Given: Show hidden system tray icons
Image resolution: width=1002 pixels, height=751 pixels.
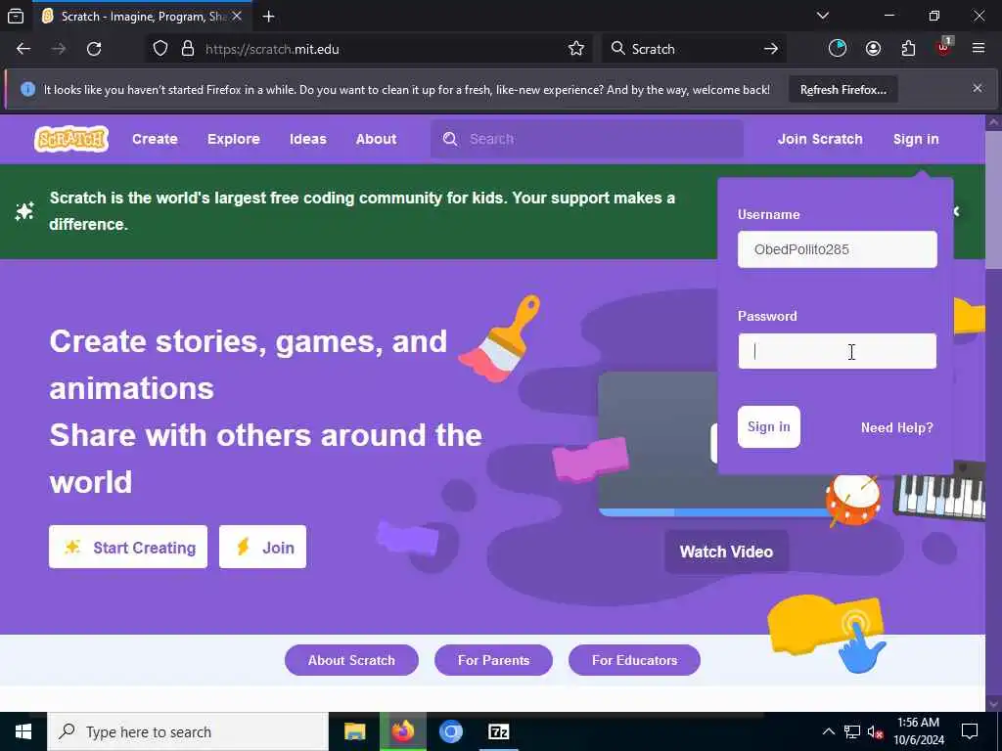Looking at the screenshot, I should tap(828, 731).
